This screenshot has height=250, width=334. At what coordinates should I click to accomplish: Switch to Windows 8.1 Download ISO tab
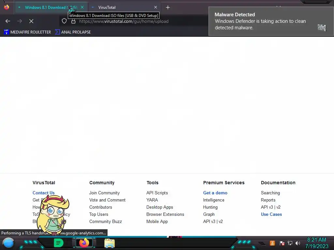click(x=51, y=7)
